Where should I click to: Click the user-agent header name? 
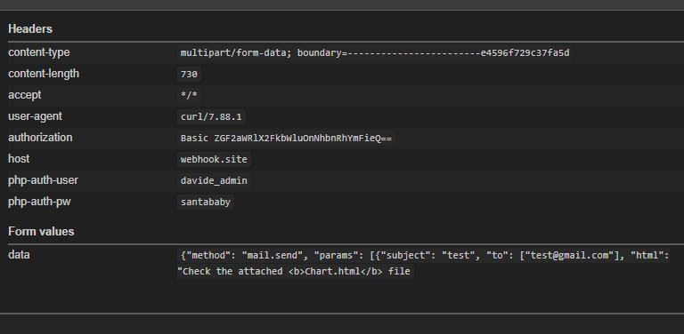(35, 116)
